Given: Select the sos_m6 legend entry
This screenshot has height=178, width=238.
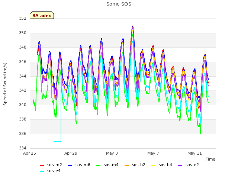Looking at the screenshot, I should click(79, 165).
